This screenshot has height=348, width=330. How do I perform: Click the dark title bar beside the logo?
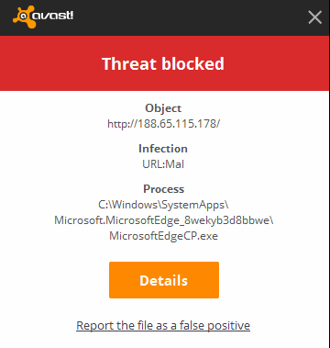click(x=190, y=17)
